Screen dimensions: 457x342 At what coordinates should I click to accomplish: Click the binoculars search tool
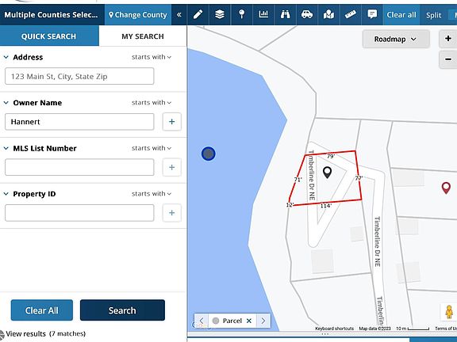285,14
